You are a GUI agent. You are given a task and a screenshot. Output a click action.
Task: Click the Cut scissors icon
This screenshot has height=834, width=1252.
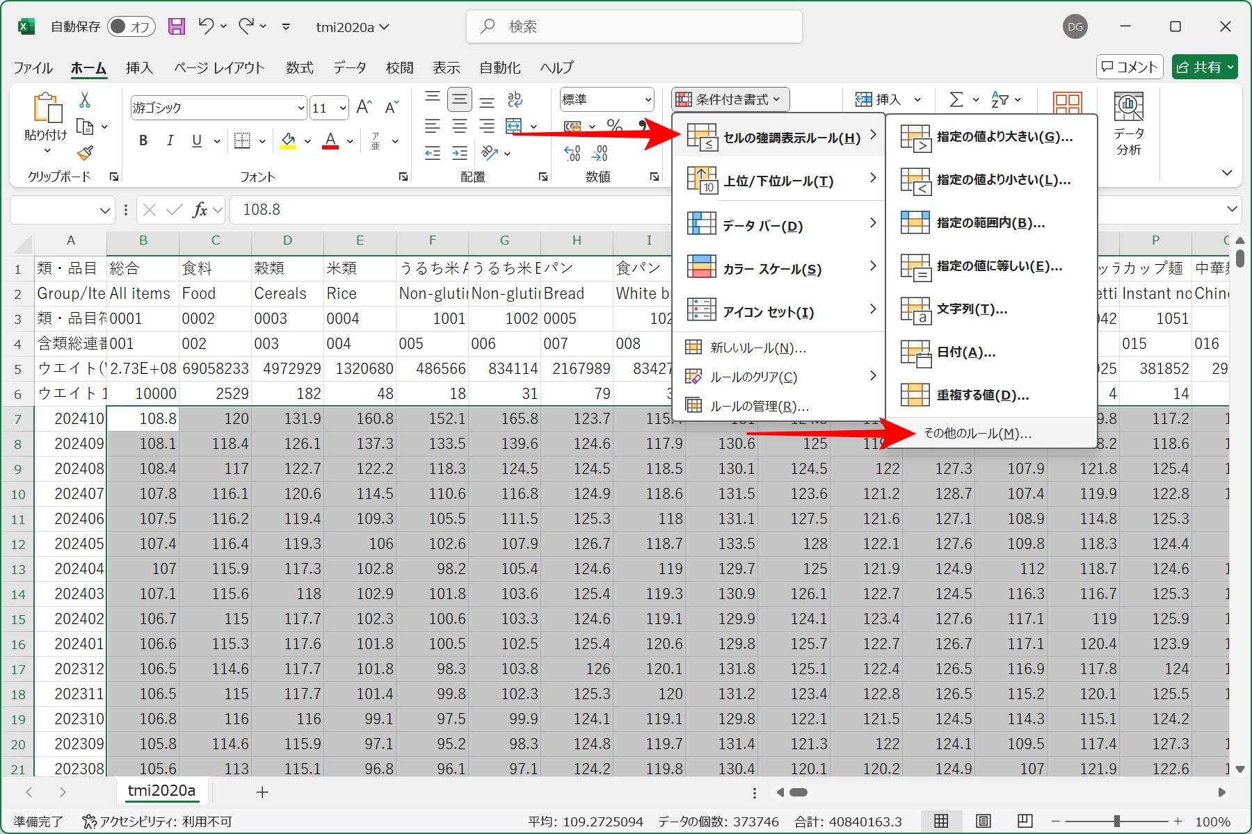(x=85, y=100)
